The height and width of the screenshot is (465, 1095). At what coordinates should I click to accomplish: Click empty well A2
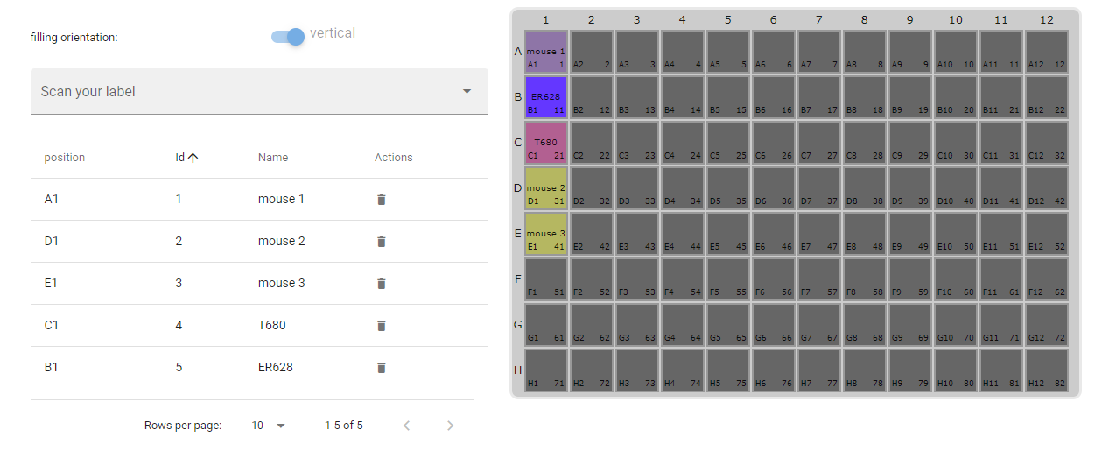592,51
